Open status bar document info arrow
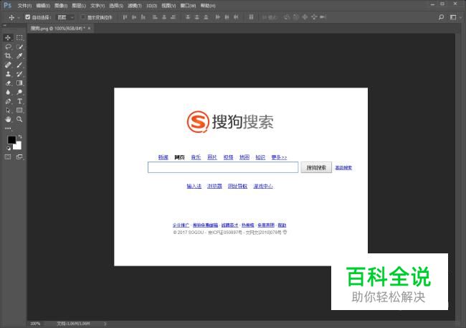This screenshot has width=466, height=328. [105, 324]
